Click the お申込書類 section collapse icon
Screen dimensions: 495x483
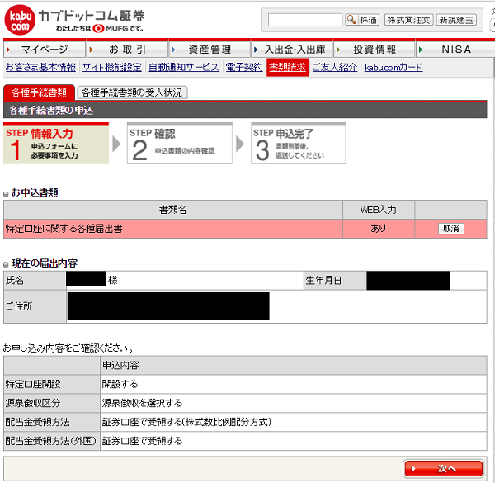pyautogui.click(x=6, y=194)
